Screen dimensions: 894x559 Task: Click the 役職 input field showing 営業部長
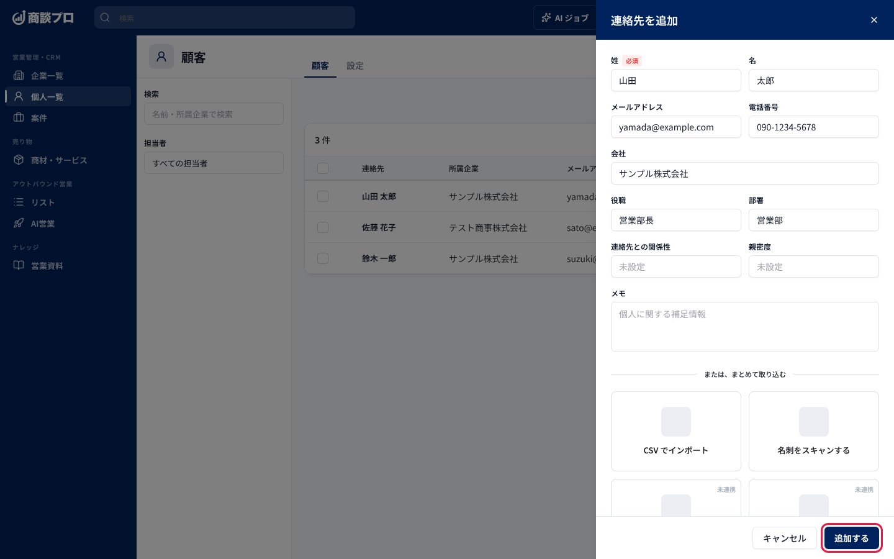[676, 220]
